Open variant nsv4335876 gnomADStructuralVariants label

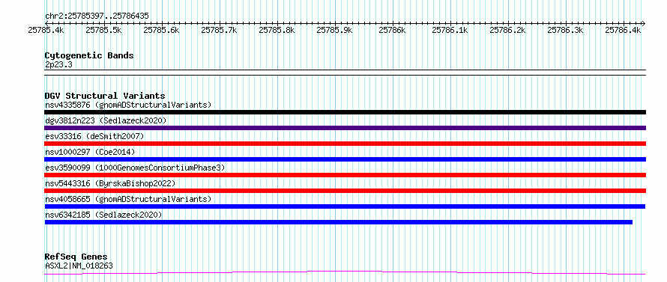[128, 105]
